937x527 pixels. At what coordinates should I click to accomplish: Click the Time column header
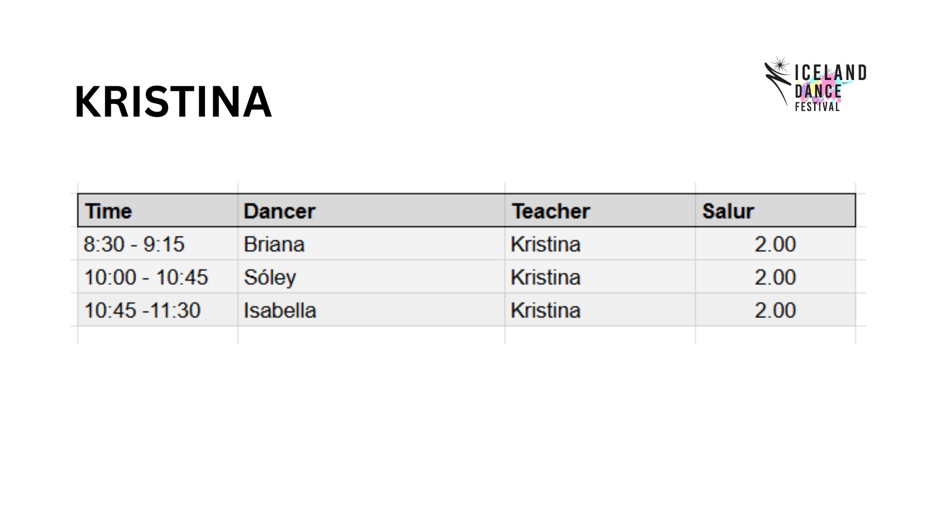click(158, 211)
